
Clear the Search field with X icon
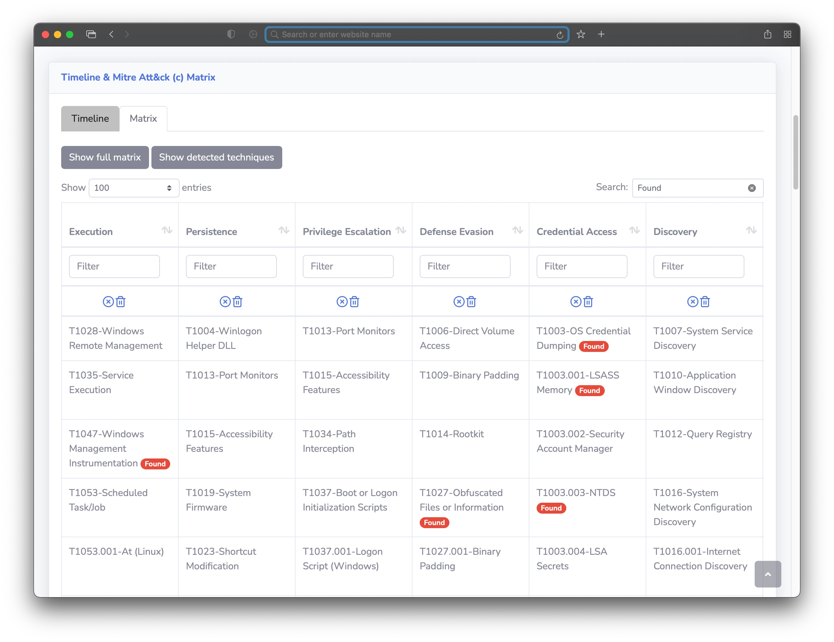[x=752, y=188]
